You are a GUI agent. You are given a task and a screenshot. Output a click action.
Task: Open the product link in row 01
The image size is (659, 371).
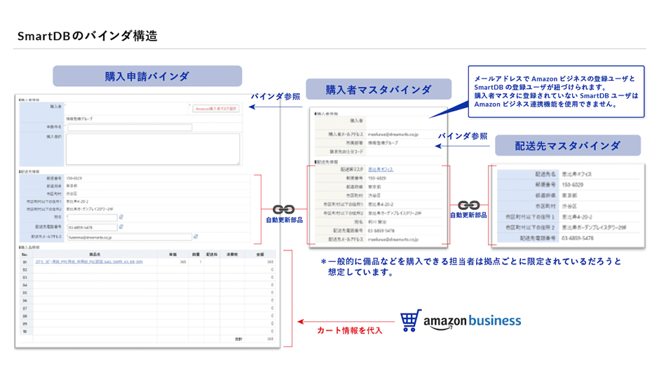(88, 262)
